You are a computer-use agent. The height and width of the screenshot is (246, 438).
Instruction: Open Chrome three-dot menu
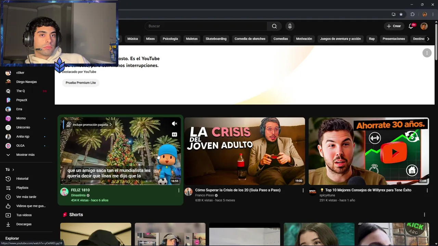click(x=433, y=14)
